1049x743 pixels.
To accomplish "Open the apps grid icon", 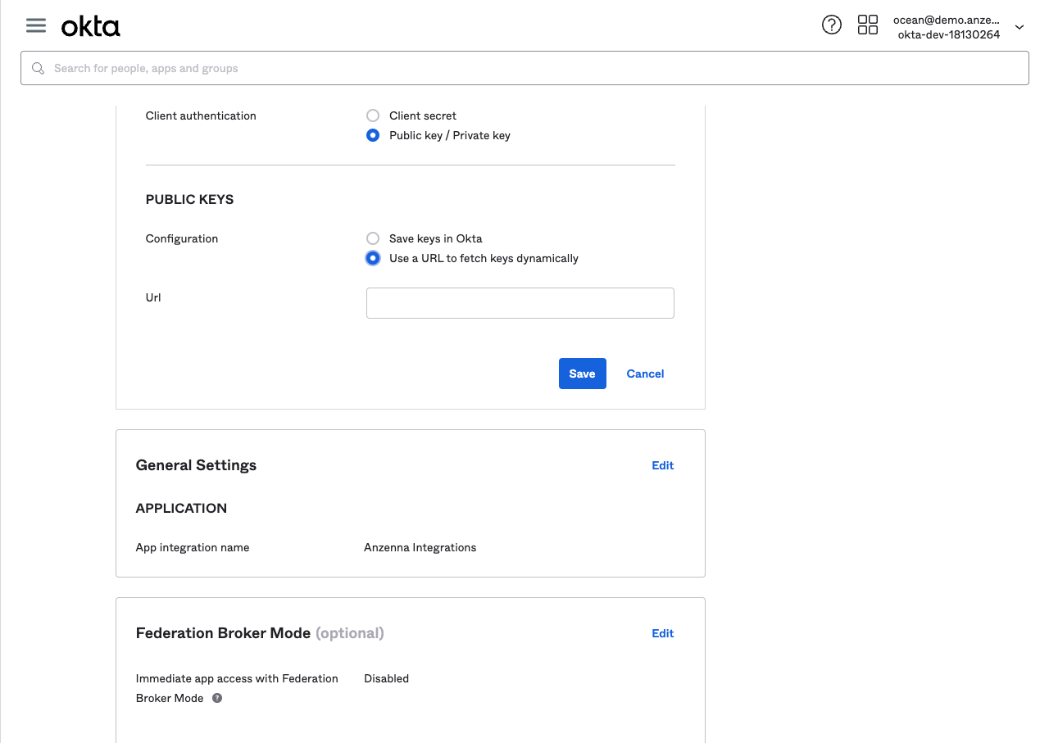I will point(867,25).
